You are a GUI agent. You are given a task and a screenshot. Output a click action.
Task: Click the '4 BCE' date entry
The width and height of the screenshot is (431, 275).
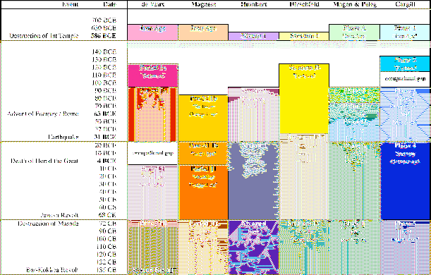pos(107,161)
